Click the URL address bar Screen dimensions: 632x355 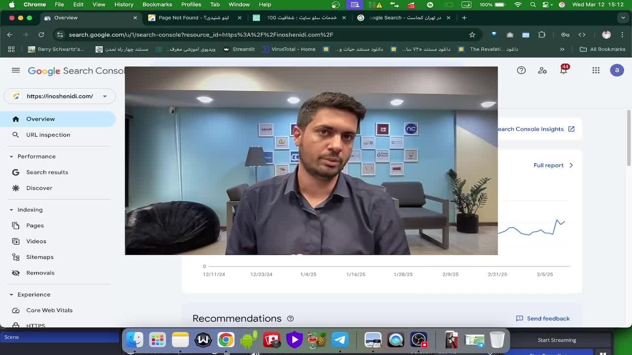(247, 35)
